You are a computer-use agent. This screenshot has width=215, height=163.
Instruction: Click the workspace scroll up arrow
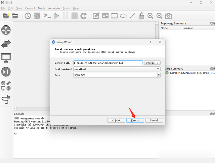(157, 23)
